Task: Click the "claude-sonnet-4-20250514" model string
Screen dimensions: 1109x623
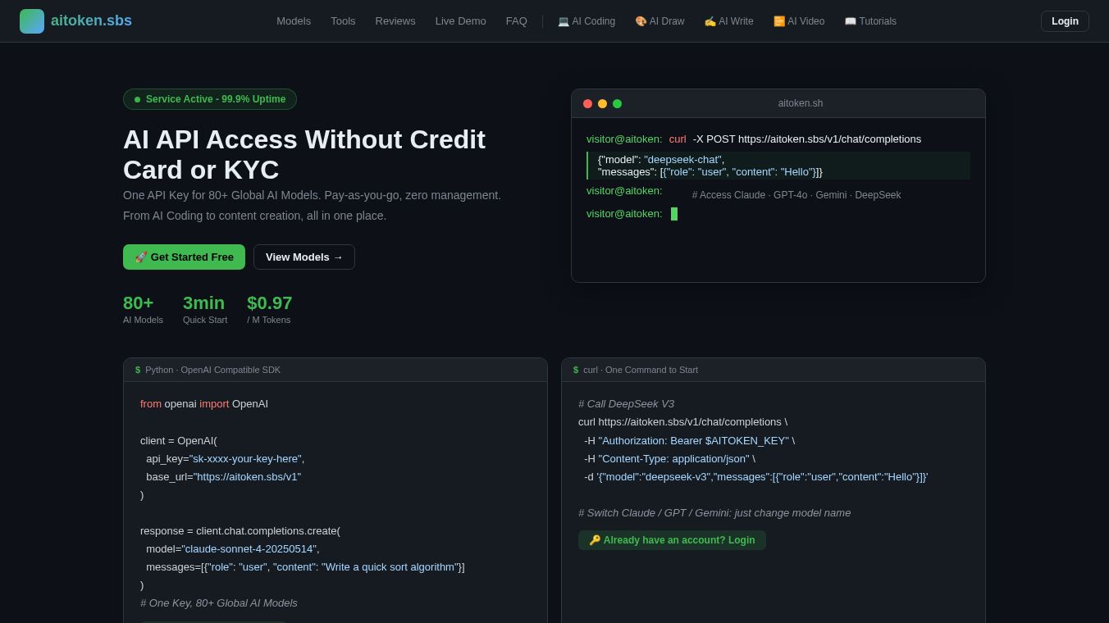Action: click(x=249, y=548)
